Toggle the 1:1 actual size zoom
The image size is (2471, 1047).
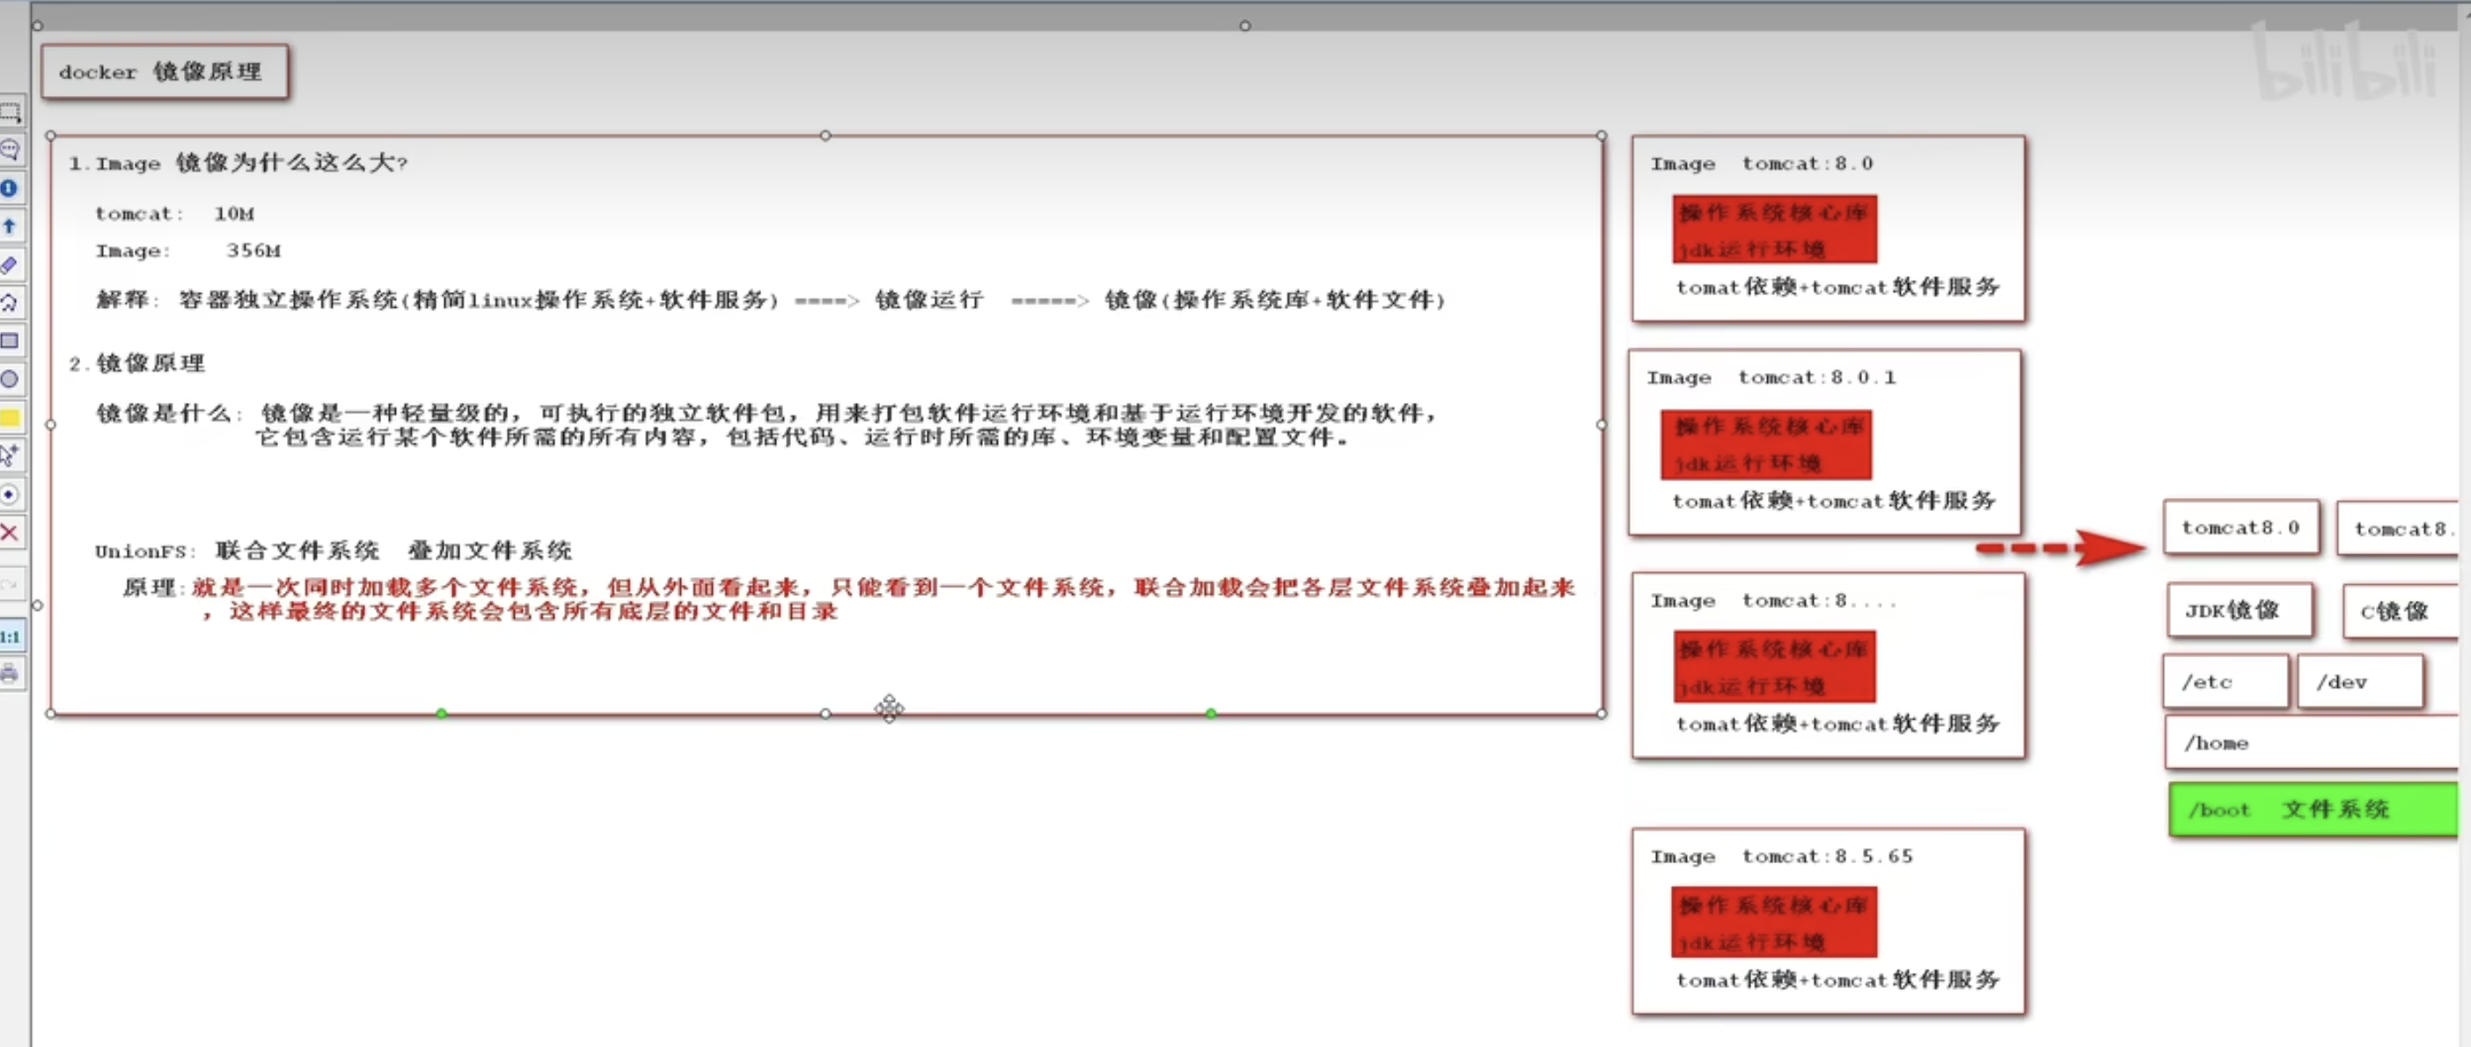tap(10, 637)
